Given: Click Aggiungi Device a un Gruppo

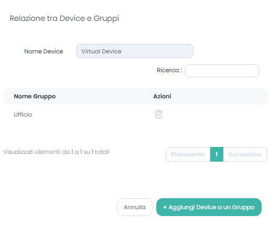Looking at the screenshot, I should (x=209, y=207).
